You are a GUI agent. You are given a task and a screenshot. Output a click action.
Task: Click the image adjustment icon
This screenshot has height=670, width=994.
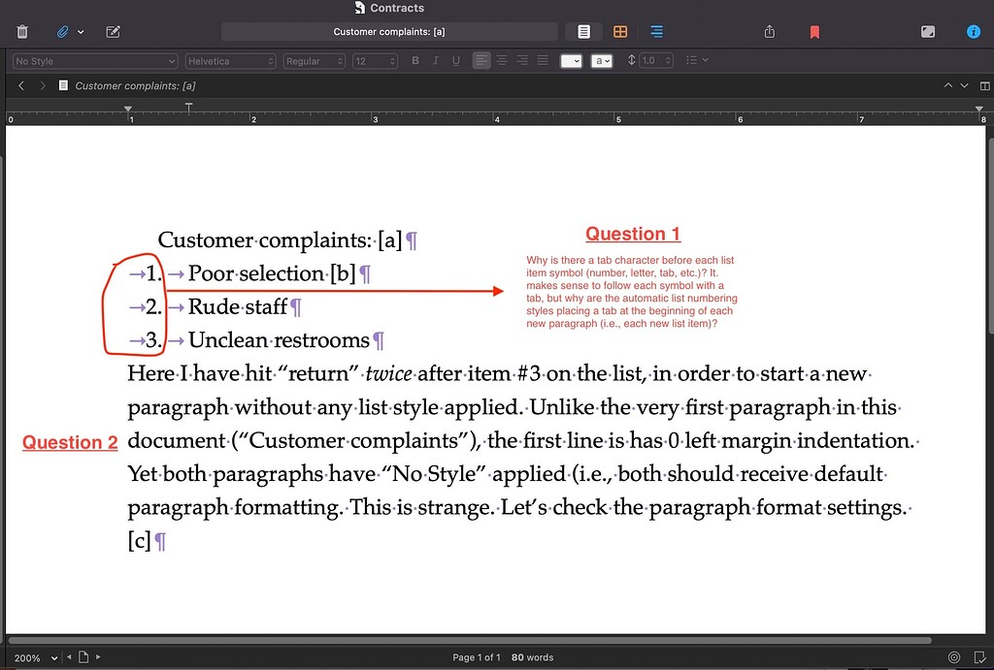pos(928,32)
